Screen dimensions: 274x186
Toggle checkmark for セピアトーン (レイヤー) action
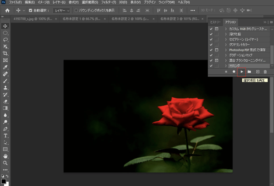click(x=211, y=40)
